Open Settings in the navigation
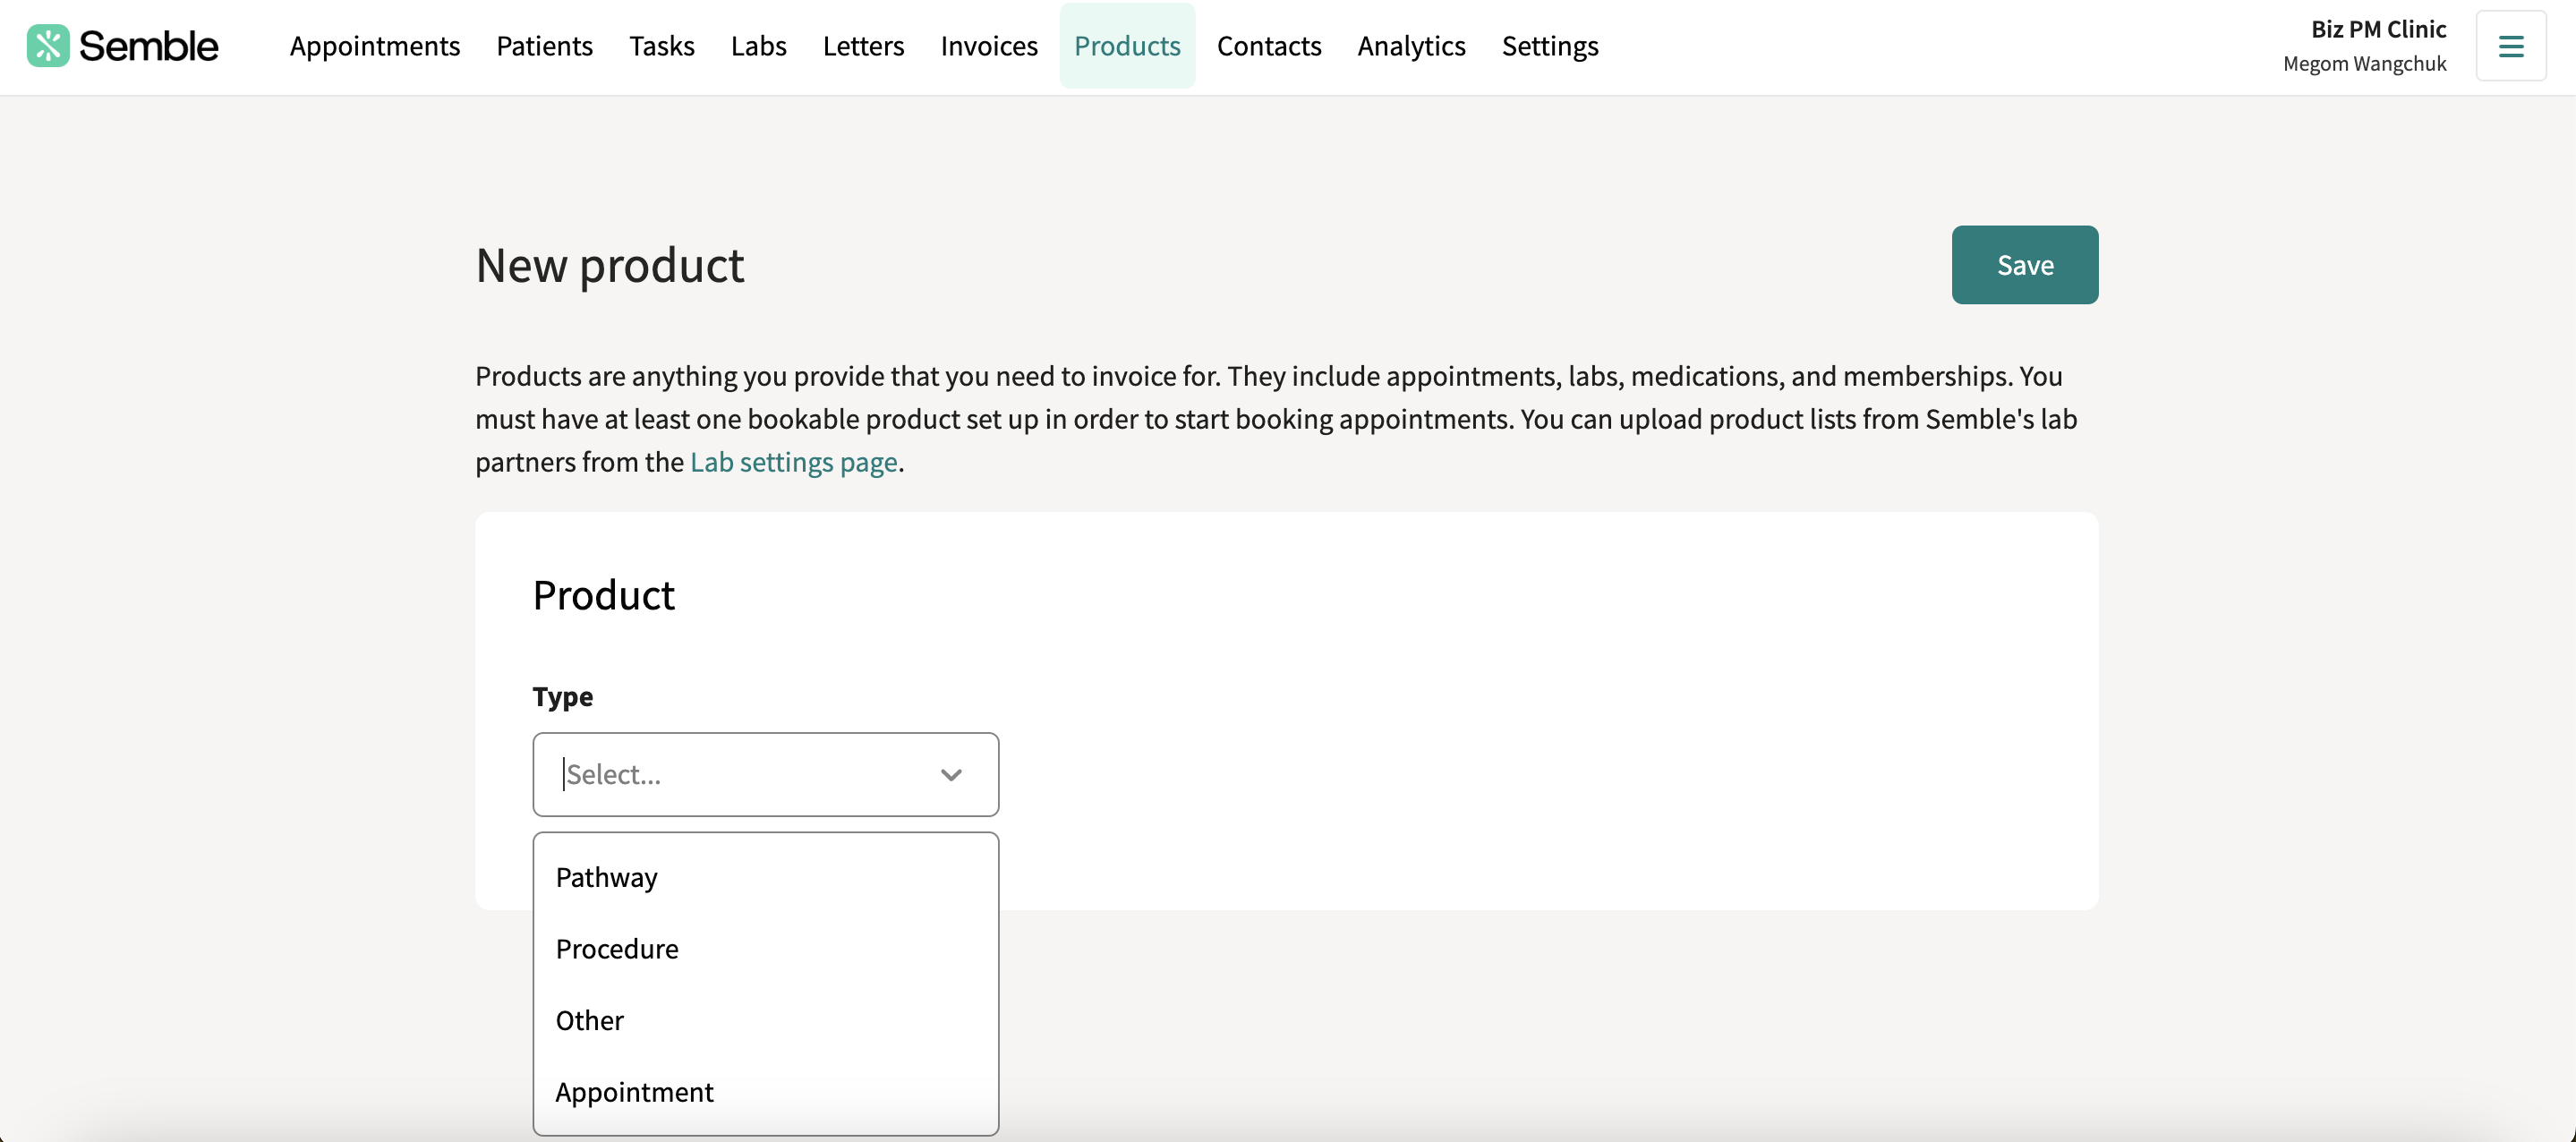The image size is (2576, 1142). coord(1550,46)
